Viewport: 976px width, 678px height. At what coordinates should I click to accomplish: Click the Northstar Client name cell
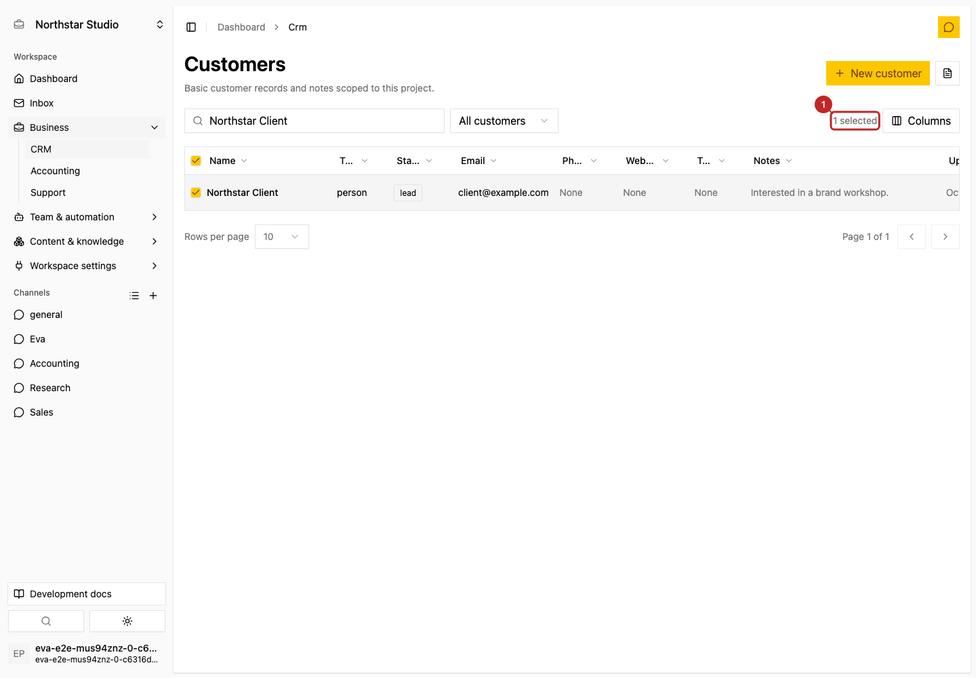pyautogui.click(x=243, y=193)
